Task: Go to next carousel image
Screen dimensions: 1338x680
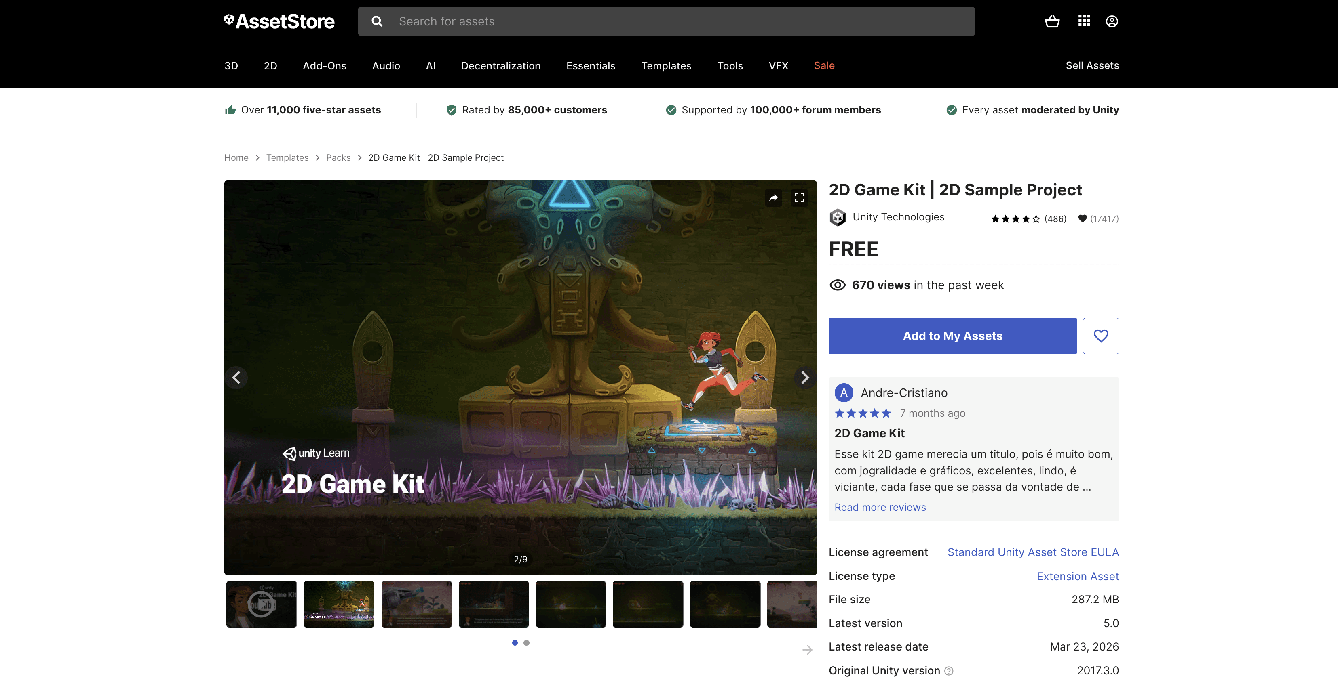Action: [x=805, y=378]
